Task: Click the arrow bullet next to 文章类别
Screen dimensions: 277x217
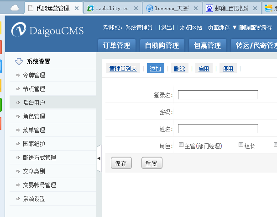Action: coord(18,171)
